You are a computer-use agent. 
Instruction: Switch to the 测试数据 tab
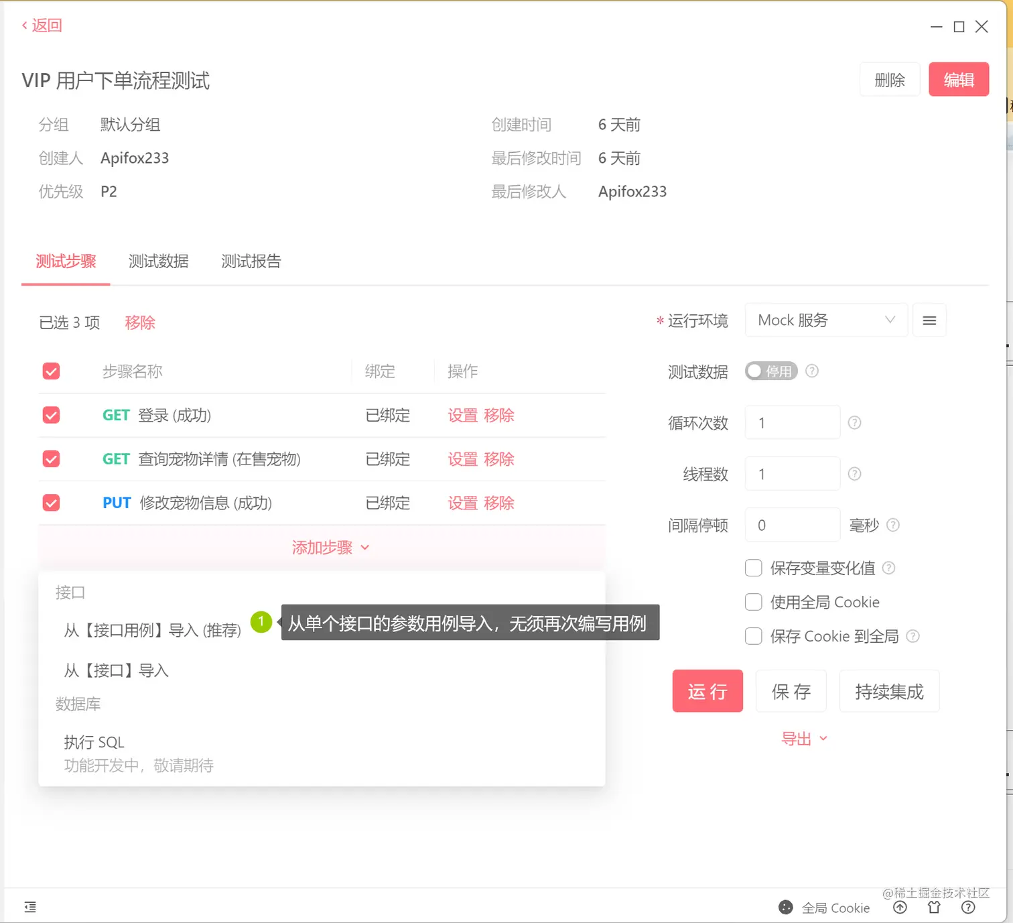click(x=158, y=261)
